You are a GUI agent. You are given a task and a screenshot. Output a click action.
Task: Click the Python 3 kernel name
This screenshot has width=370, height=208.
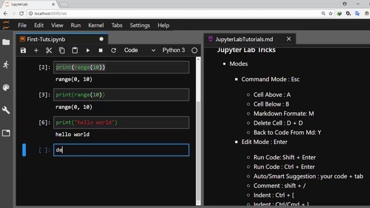point(173,50)
